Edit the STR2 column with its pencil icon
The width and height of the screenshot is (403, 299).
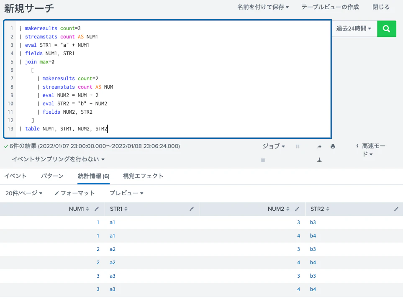tap(396, 209)
